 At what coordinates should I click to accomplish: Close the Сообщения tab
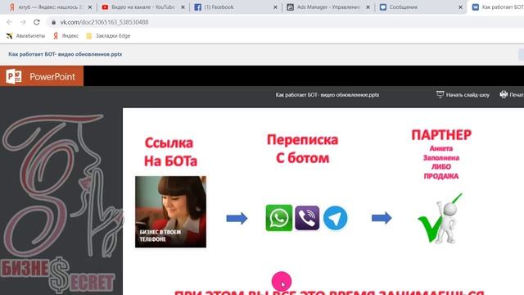[x=460, y=7]
